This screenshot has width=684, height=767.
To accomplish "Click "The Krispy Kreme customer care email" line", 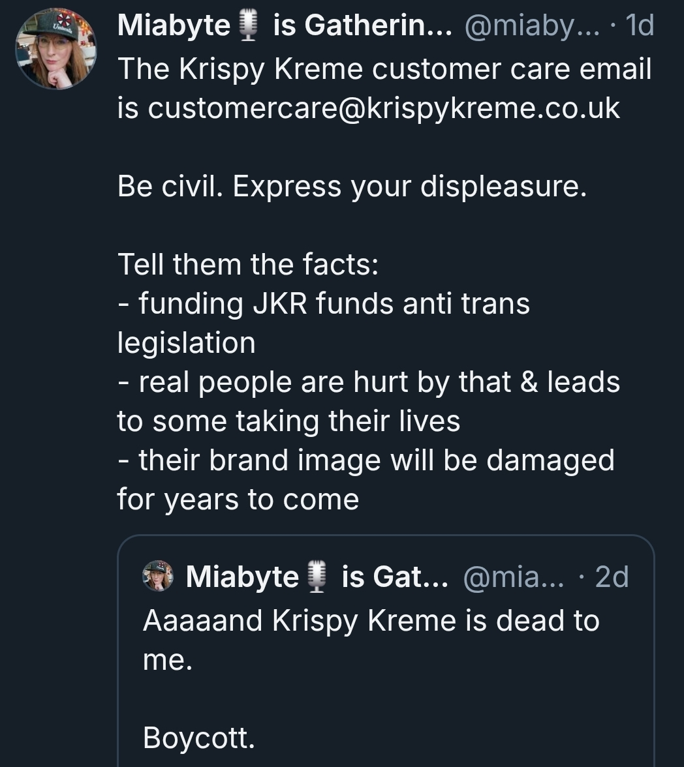I will [x=384, y=69].
